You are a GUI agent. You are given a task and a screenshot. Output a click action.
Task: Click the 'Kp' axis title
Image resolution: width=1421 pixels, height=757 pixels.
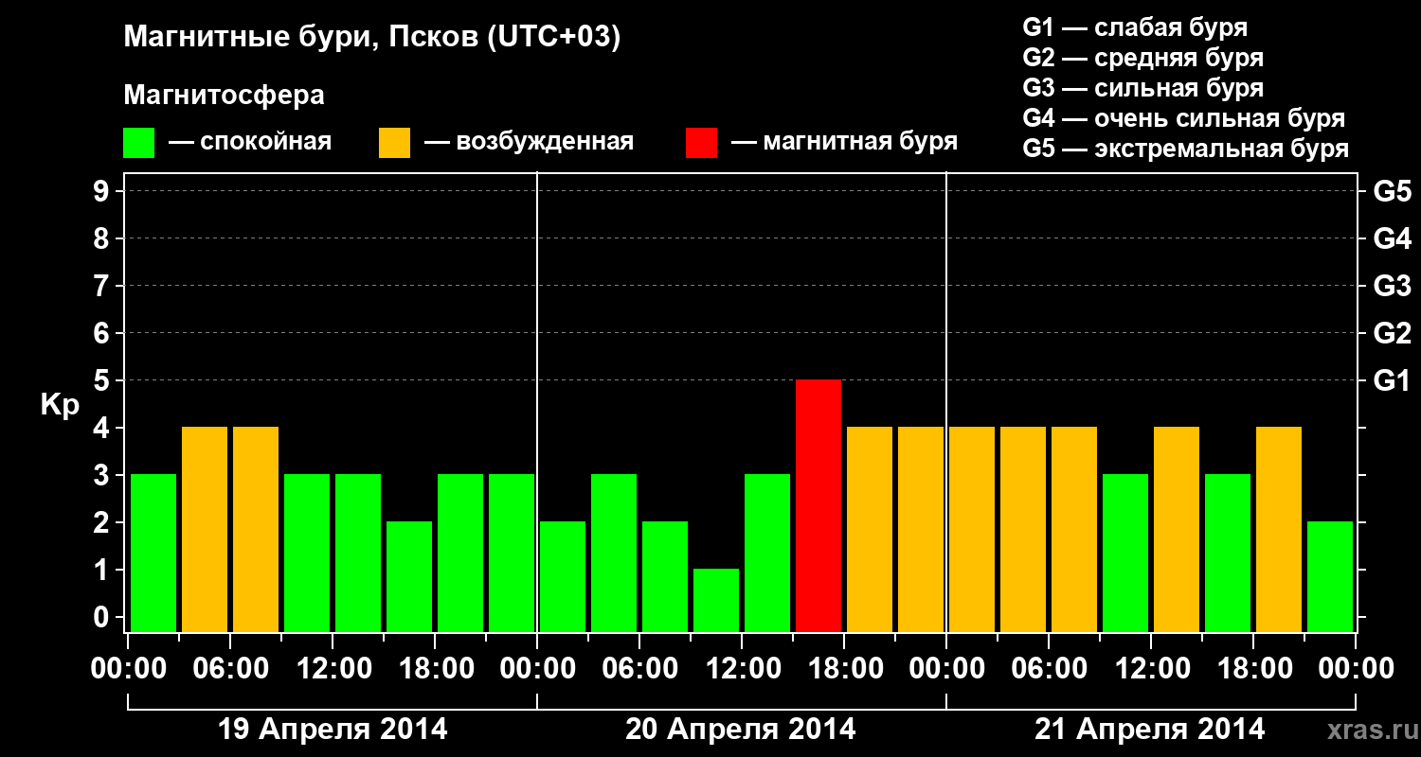61,405
